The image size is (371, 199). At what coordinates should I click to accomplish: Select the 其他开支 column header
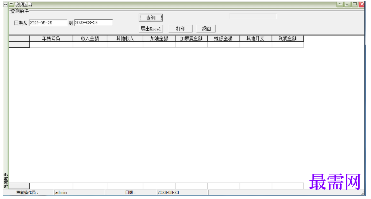[x=256, y=38]
